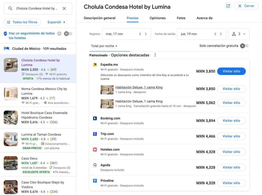Click first Deluxe room photo at MXN 3,850
Screen dimensions: 262x195
(x=107, y=90)
